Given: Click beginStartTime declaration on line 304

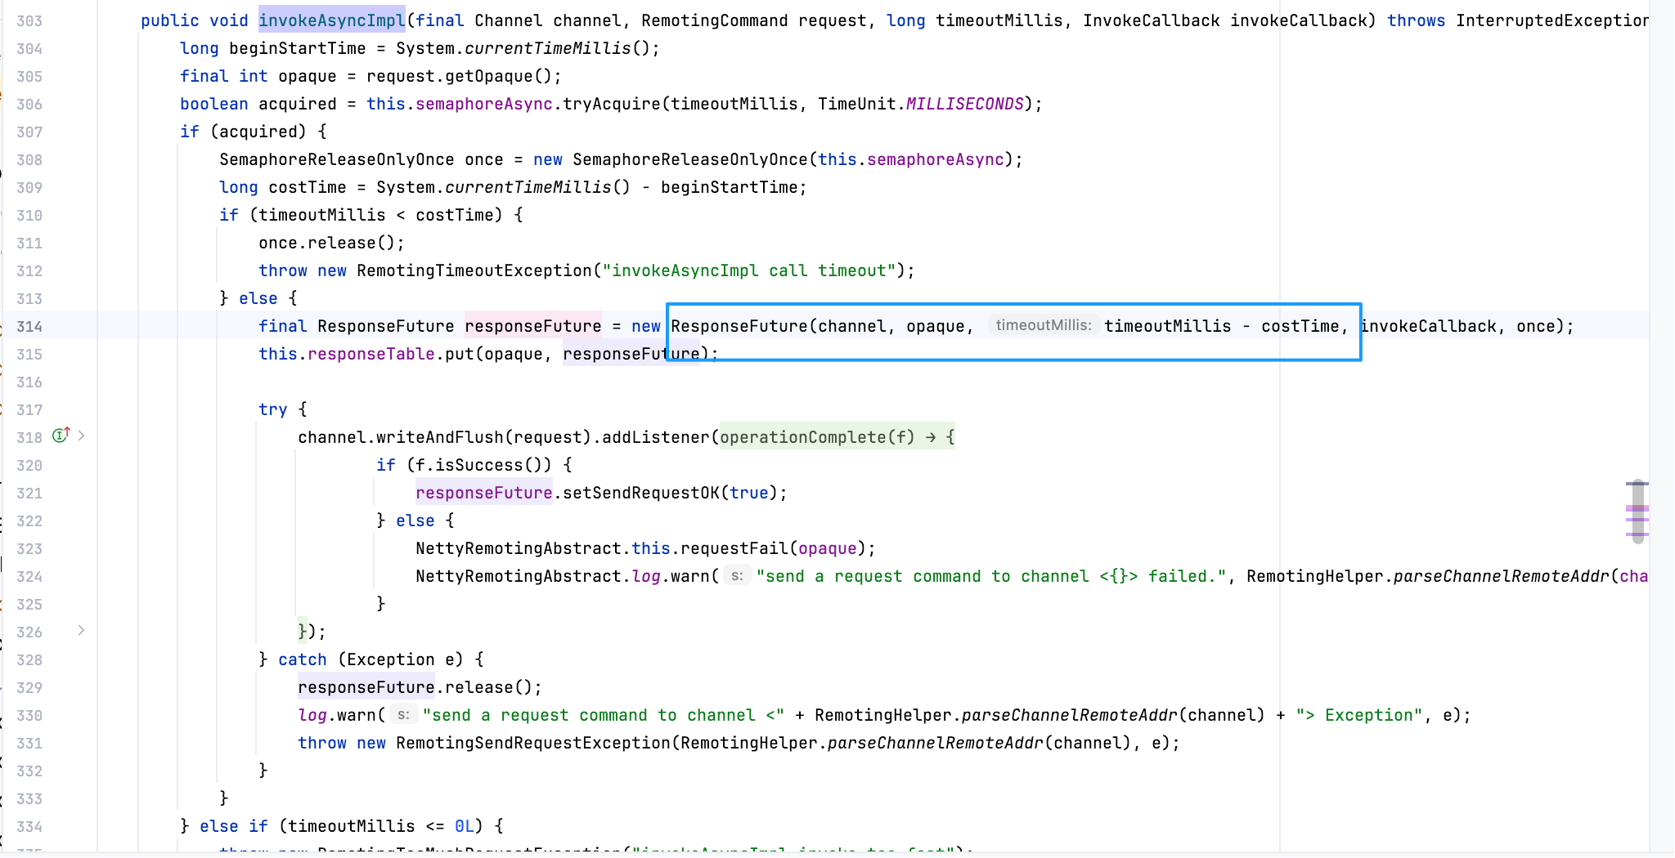Looking at the screenshot, I should click(297, 48).
